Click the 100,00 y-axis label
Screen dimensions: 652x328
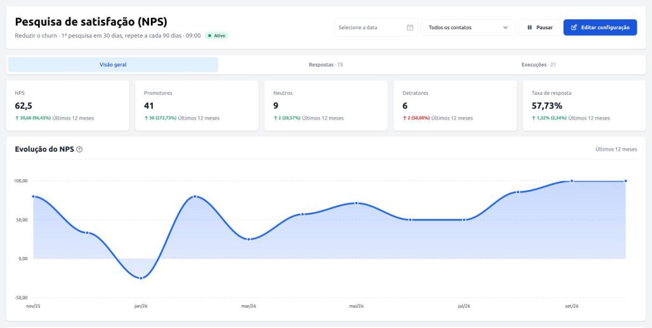click(21, 181)
